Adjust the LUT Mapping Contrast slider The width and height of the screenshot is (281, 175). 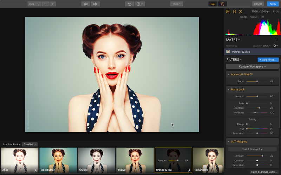pos(257,161)
